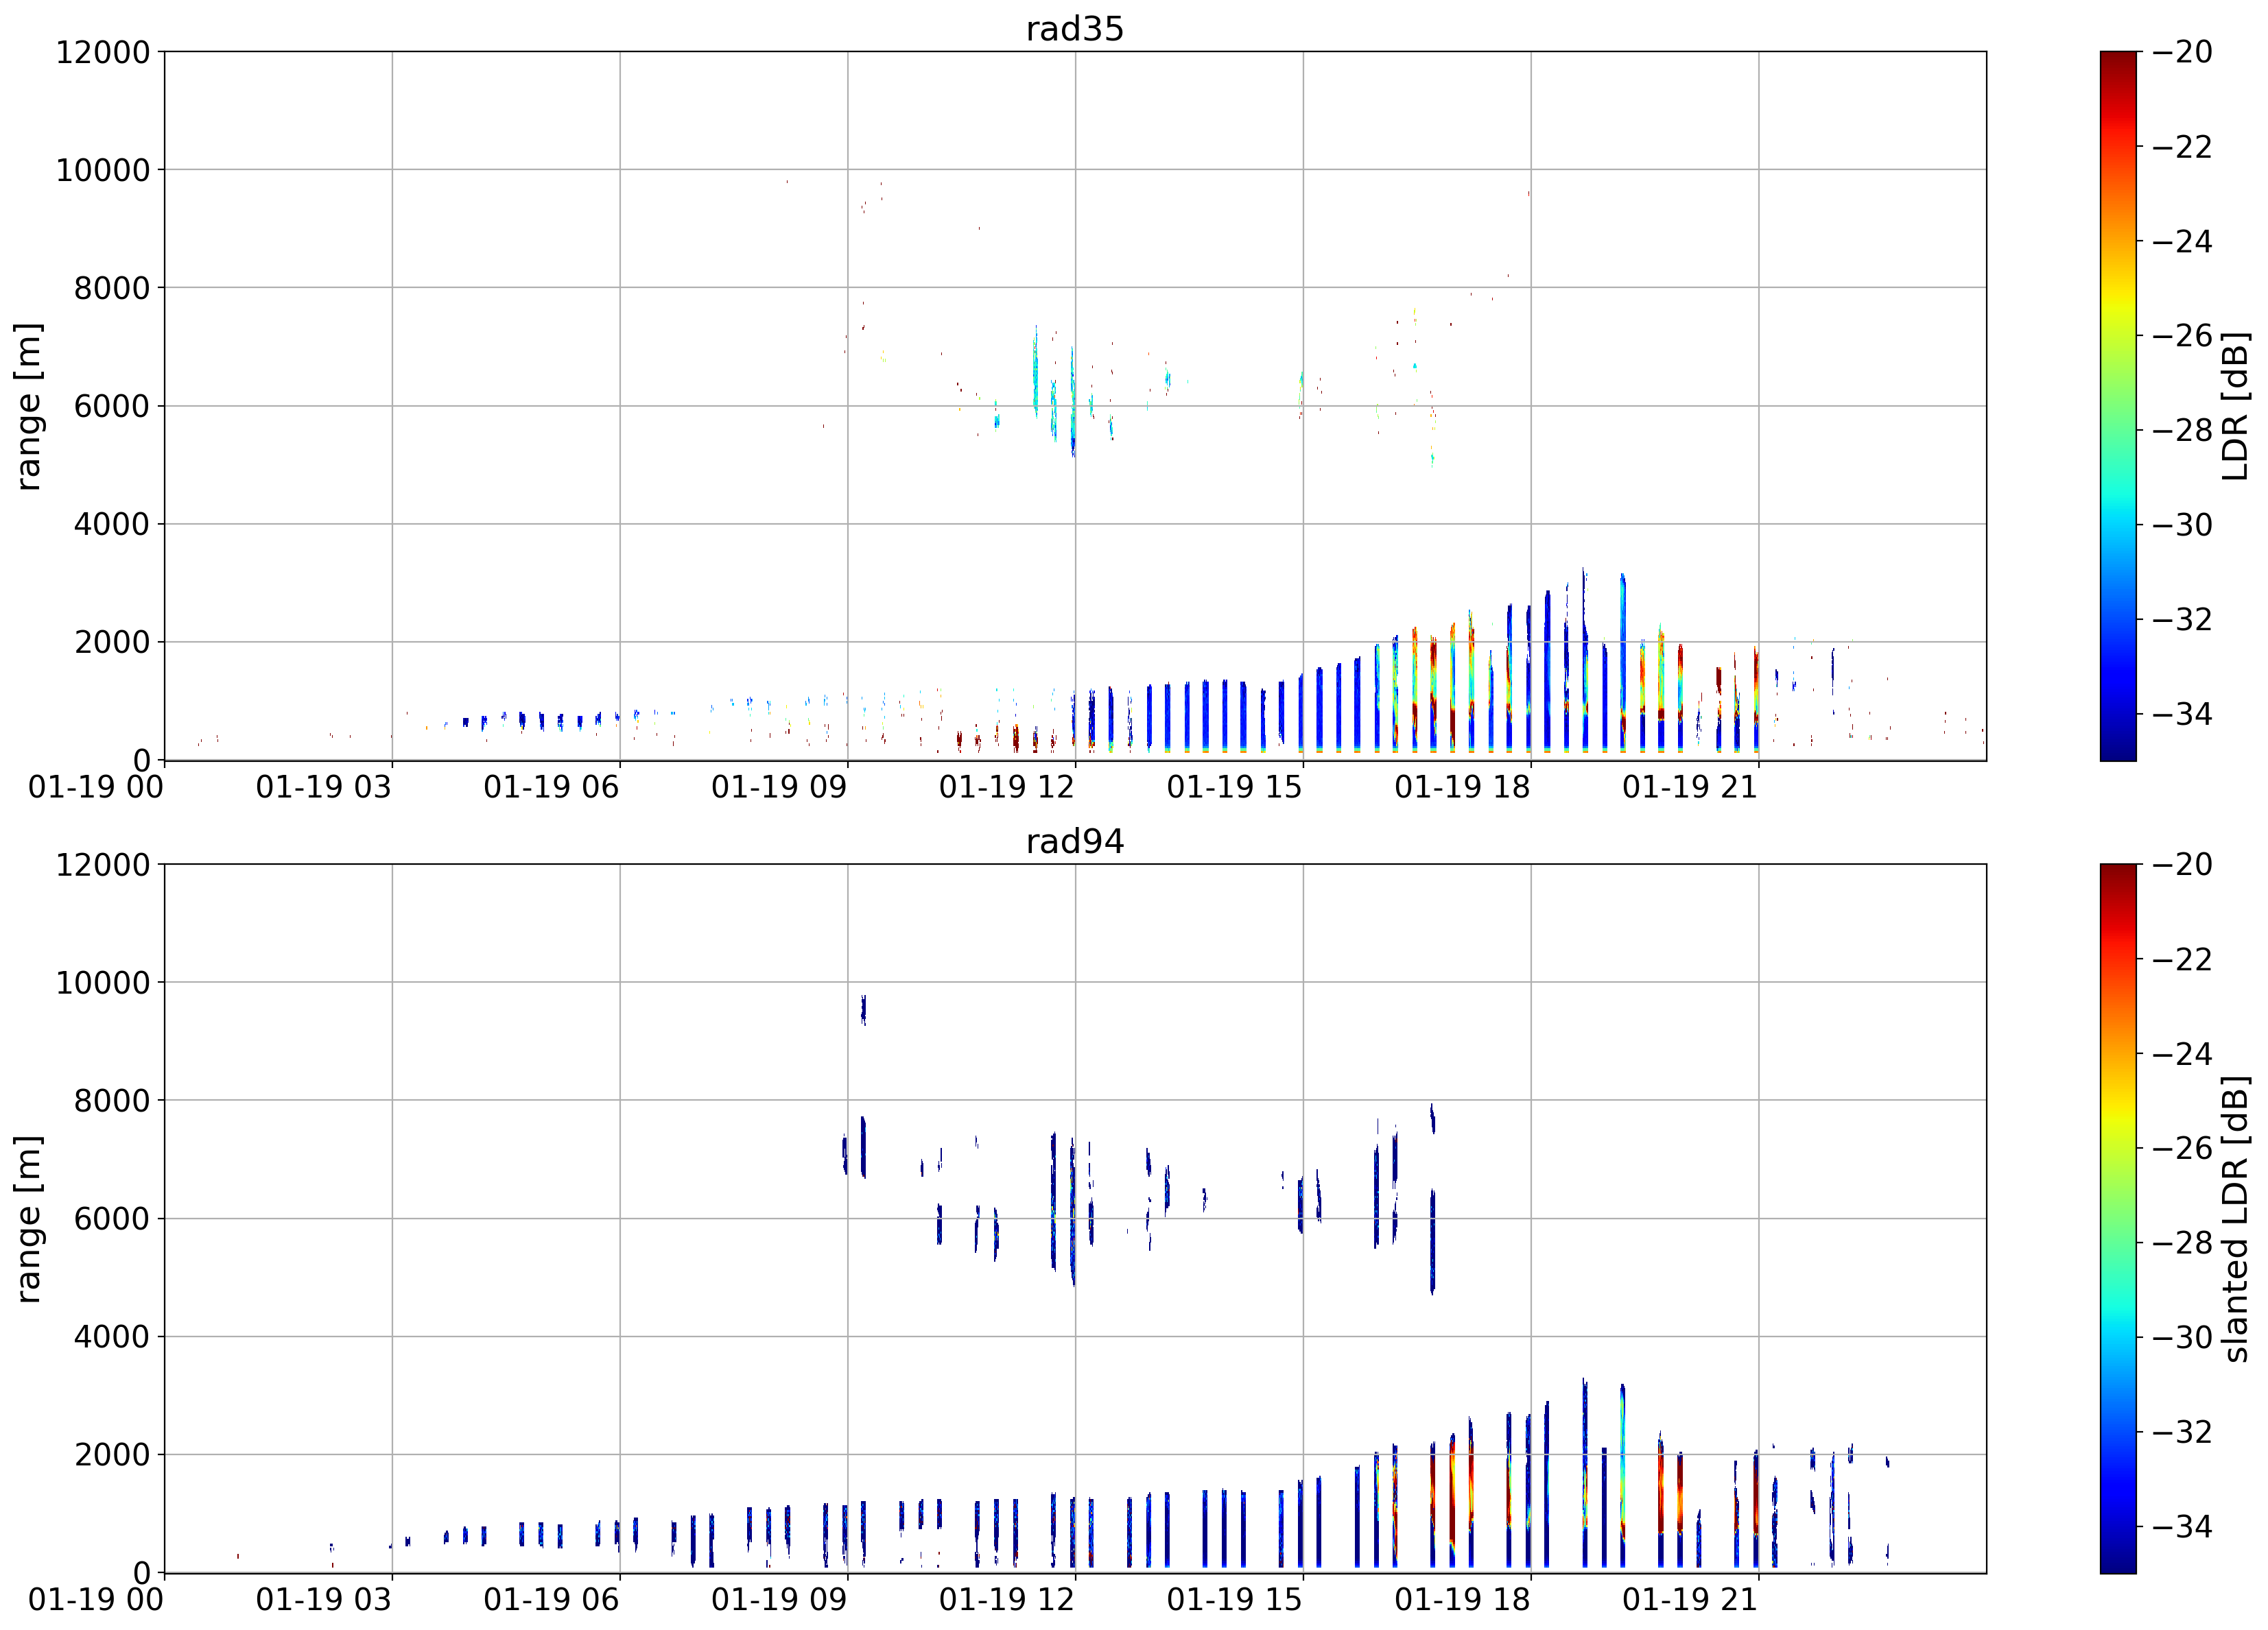Viewport: 2268px width, 1630px height.
Task: Click '01-19 09' x-axis label under rad35
Action: (779, 787)
